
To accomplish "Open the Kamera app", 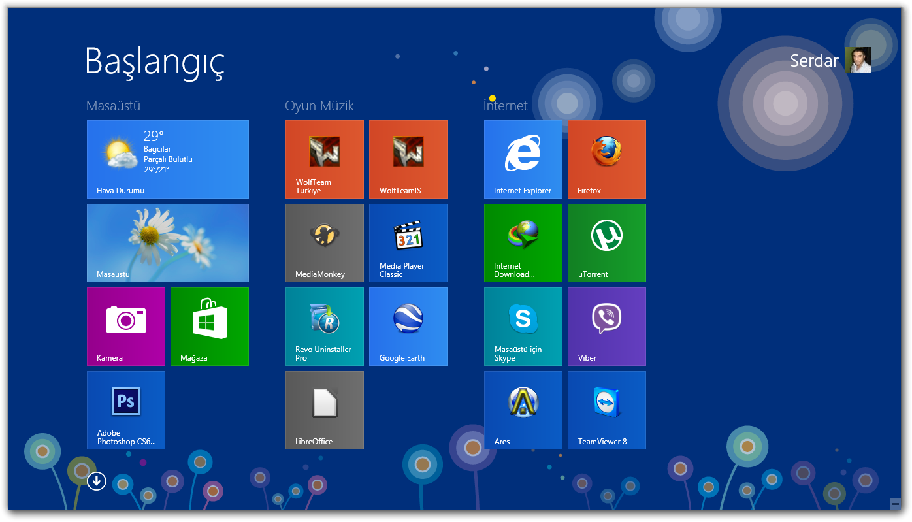I will click(x=126, y=327).
